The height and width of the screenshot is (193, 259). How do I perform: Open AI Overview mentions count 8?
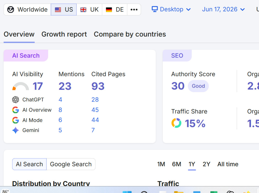point(60,110)
